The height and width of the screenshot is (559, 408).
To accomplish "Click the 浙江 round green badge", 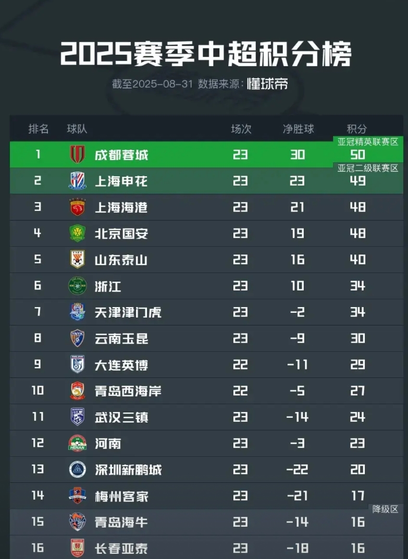I will pos(77,286).
